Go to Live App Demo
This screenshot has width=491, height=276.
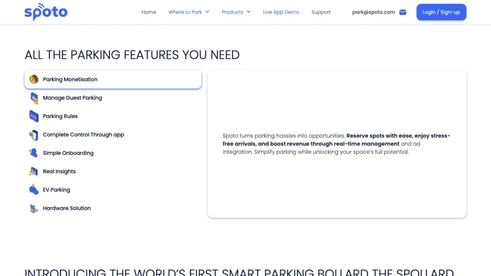click(x=281, y=12)
